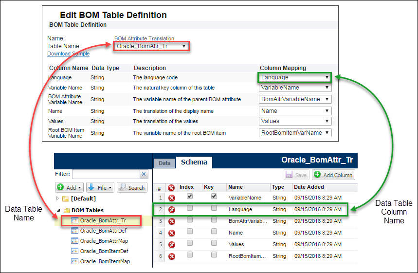
Task: Enable Index checkbox for BomAttrVariab... row
Action: pos(190,219)
